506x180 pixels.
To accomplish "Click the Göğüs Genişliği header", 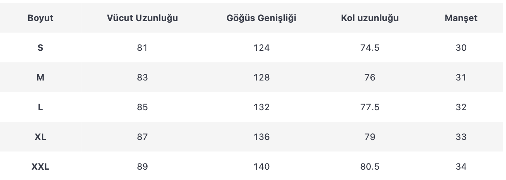I will point(261,18).
